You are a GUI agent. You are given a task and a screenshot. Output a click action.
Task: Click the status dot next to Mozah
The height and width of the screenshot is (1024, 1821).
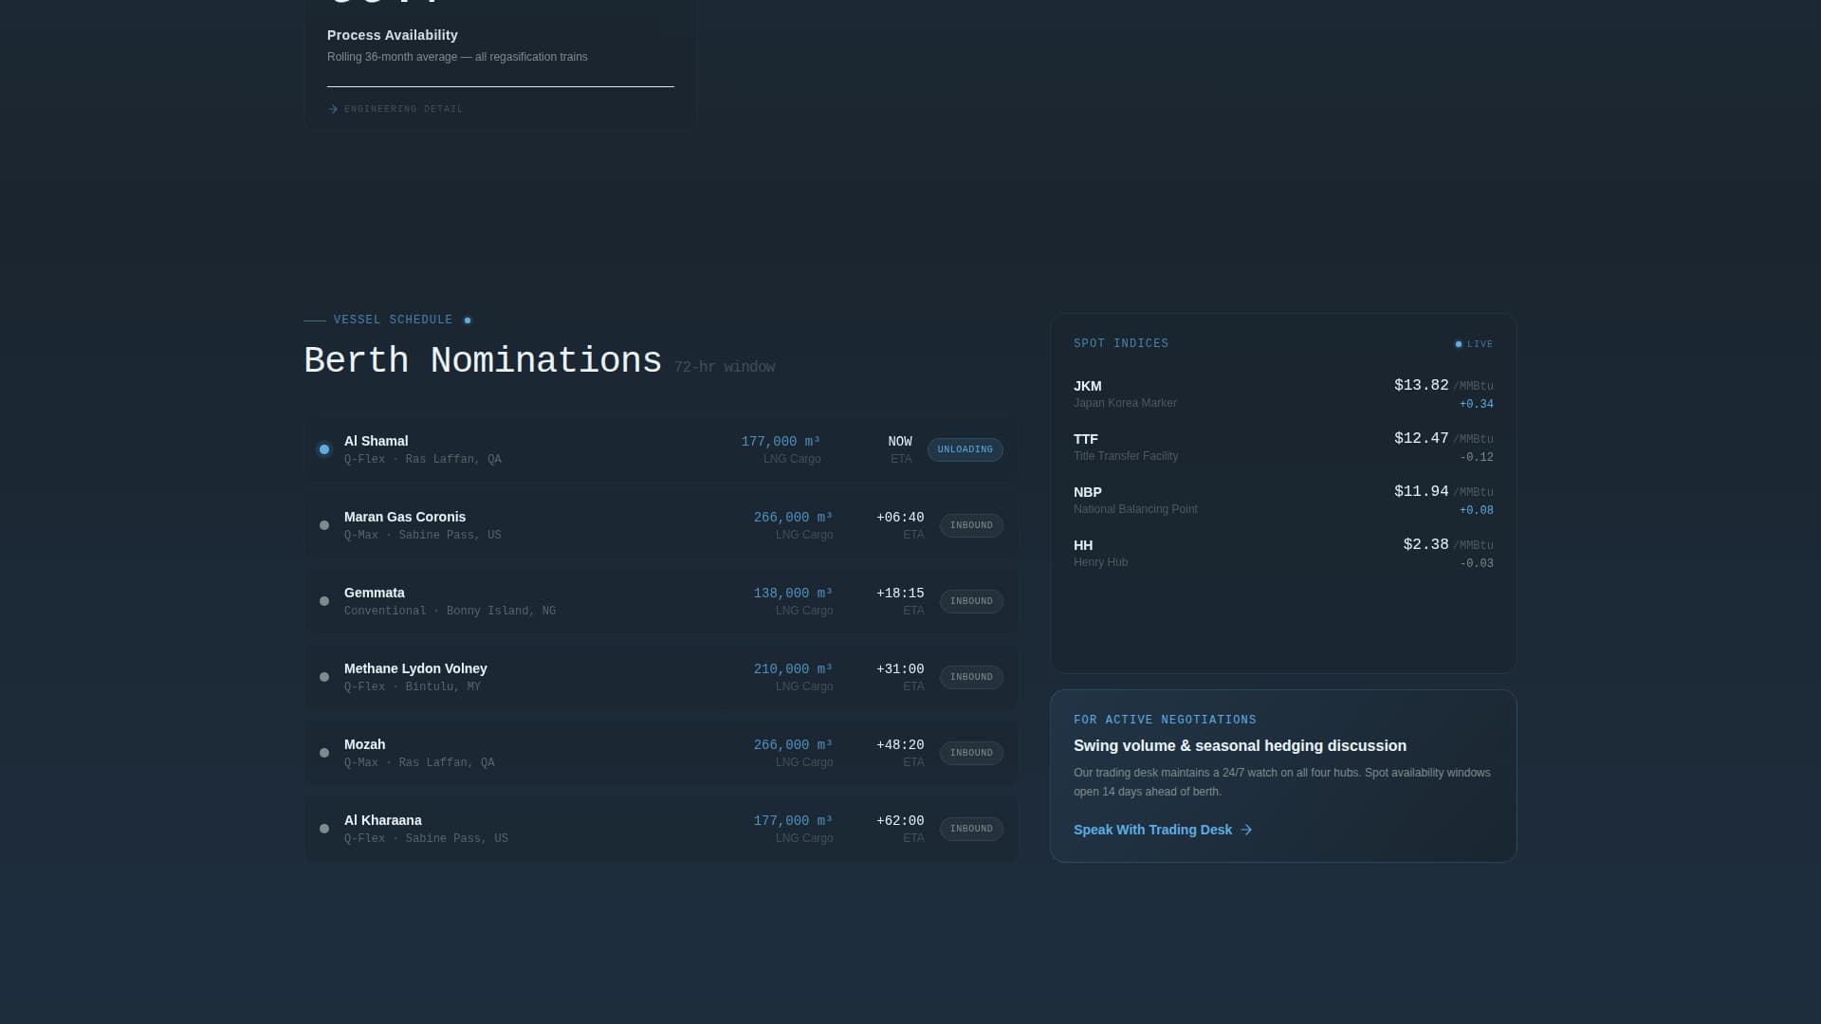(x=324, y=753)
